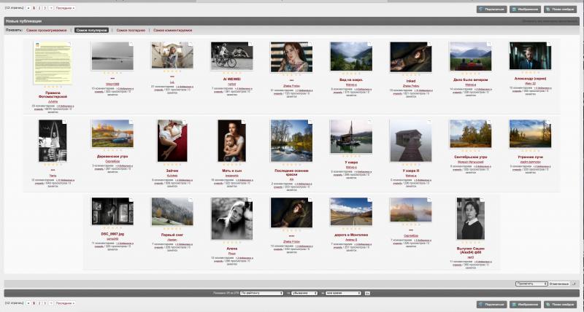Jump to Последняя page from the bottom pagination

tap(65, 303)
